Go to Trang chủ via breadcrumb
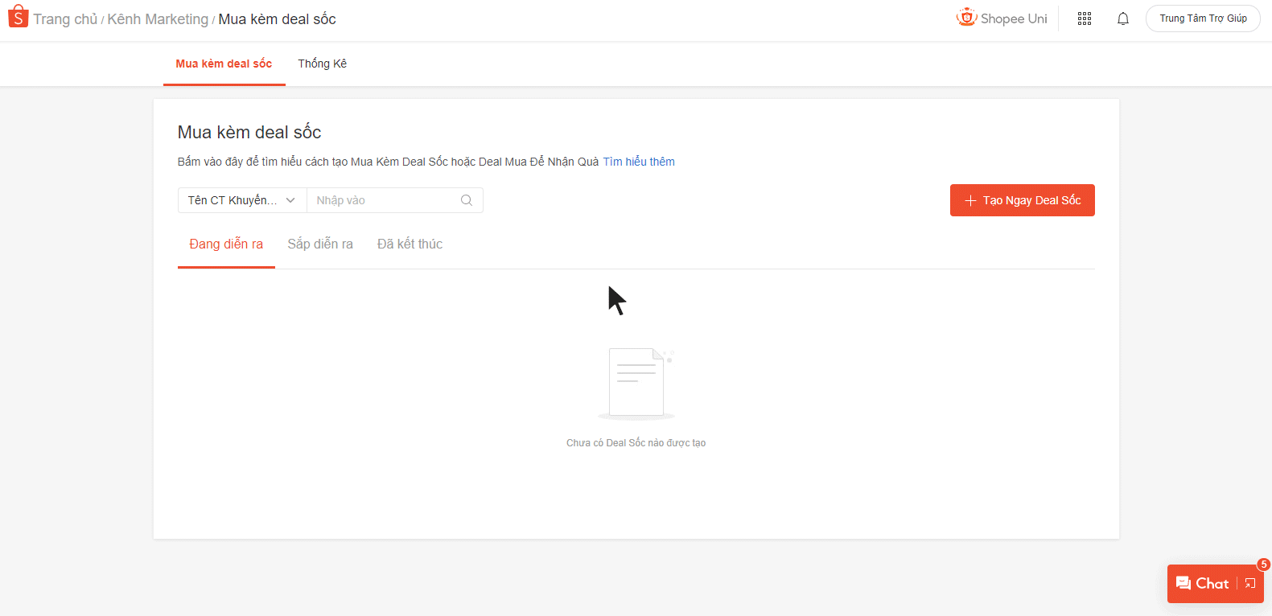This screenshot has height=616, width=1272. click(x=65, y=19)
